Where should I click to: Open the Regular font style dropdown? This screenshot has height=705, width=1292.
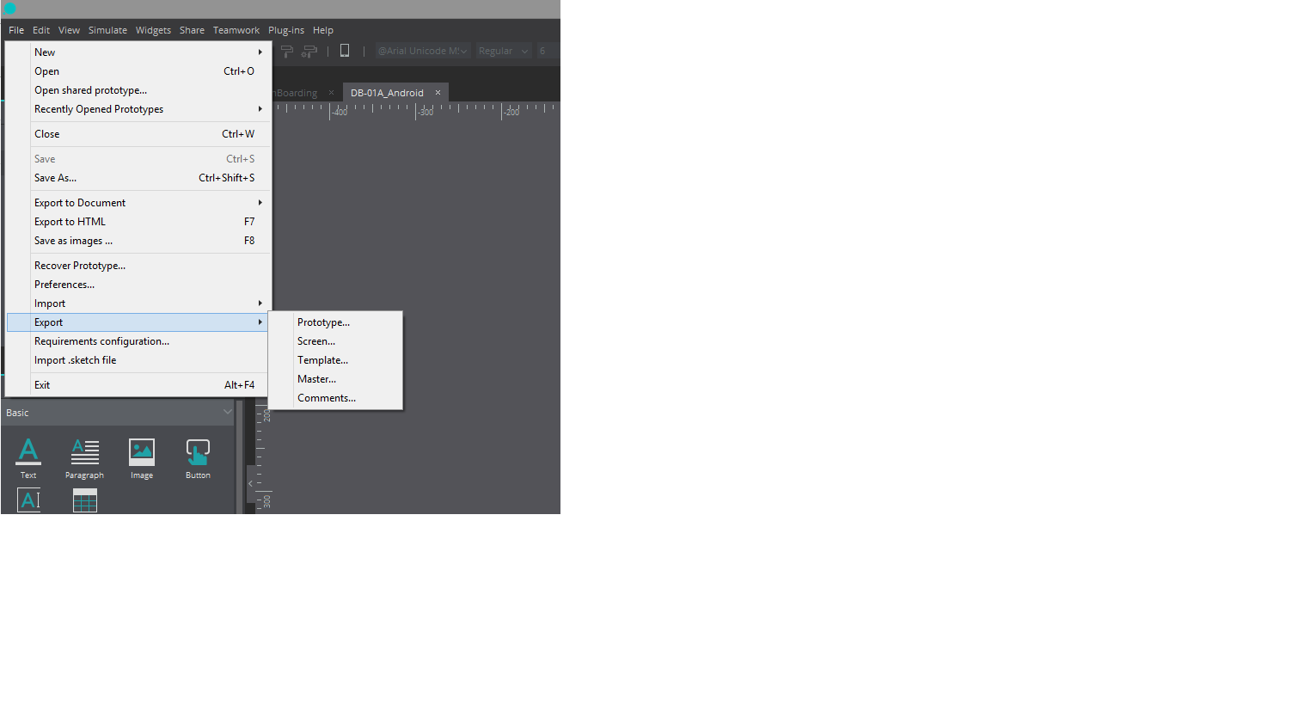click(503, 51)
